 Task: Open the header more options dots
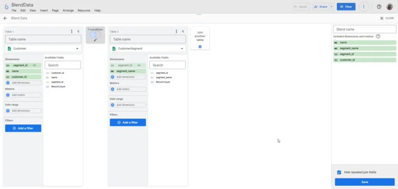pos(364,7)
